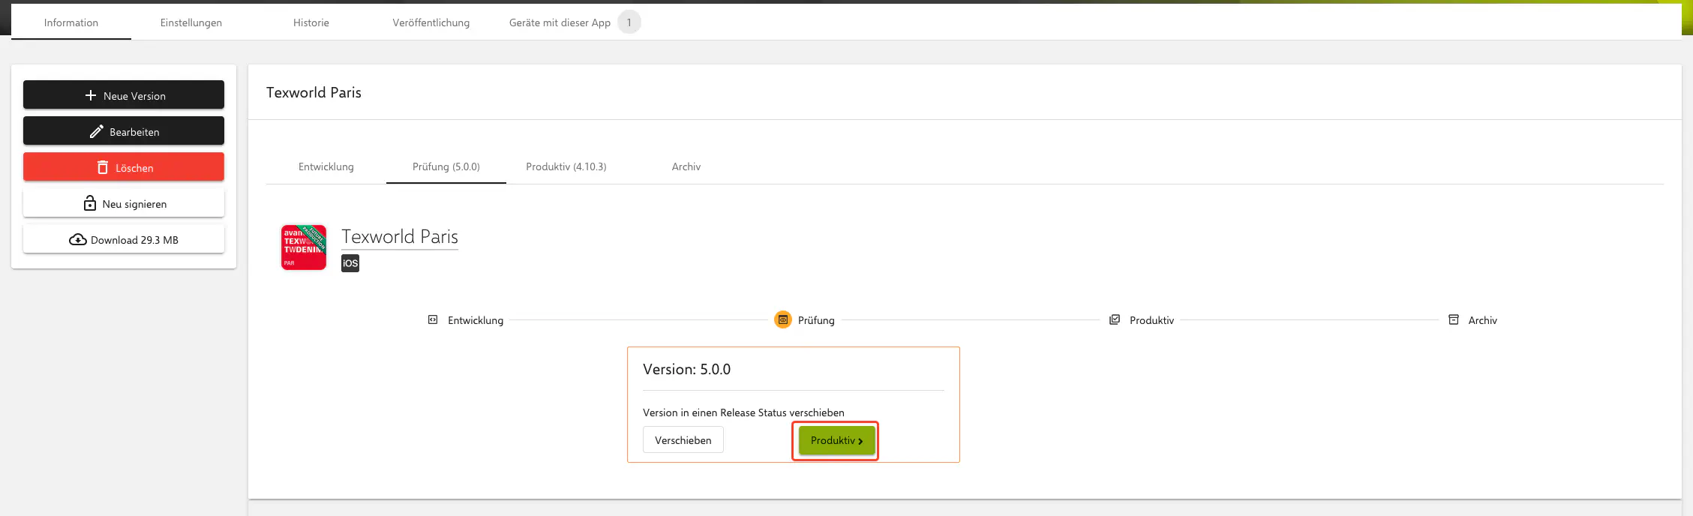Click the green Produktiv button
1693x516 pixels.
[836, 440]
